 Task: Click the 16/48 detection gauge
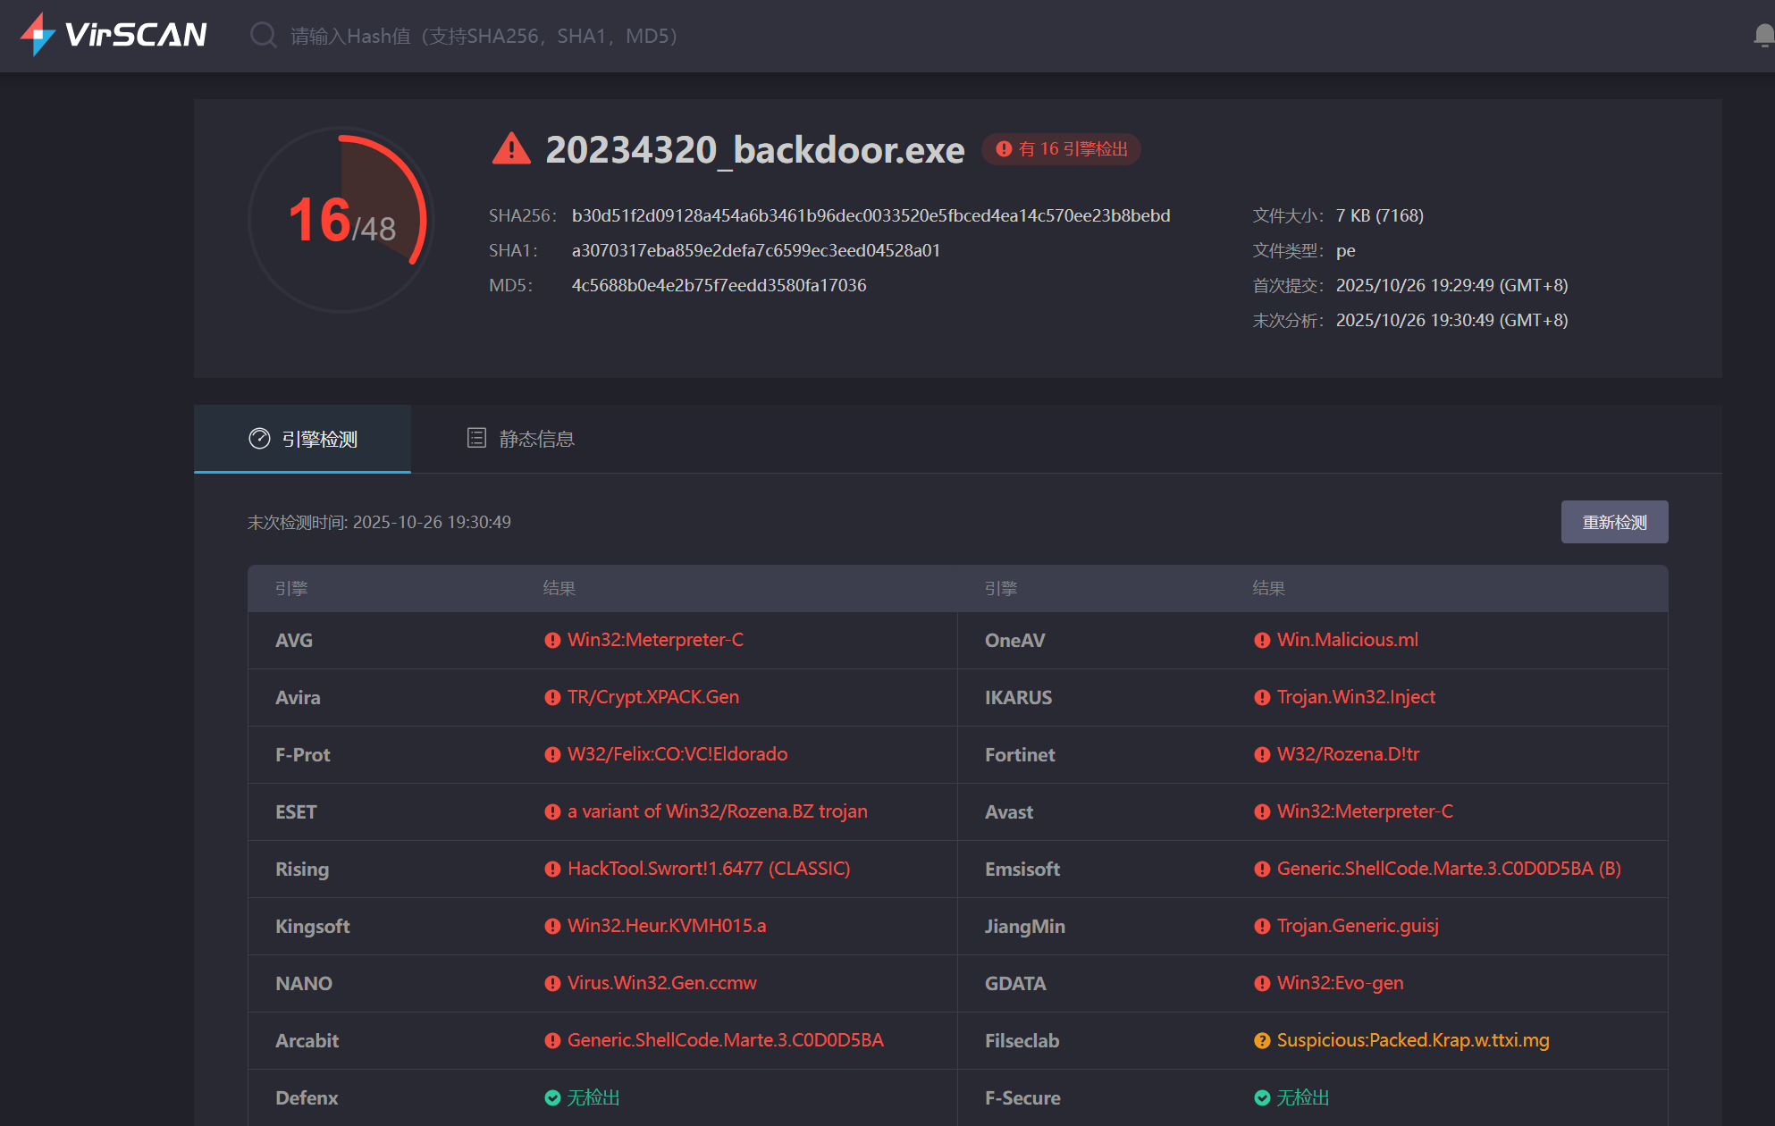tap(341, 220)
